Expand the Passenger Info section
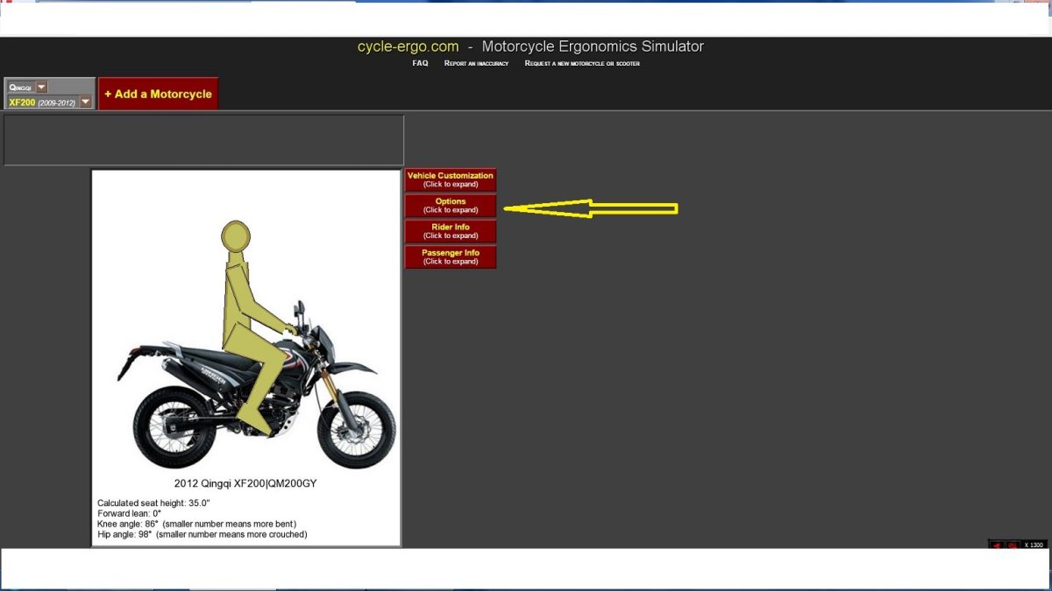1052x591 pixels. point(450,257)
